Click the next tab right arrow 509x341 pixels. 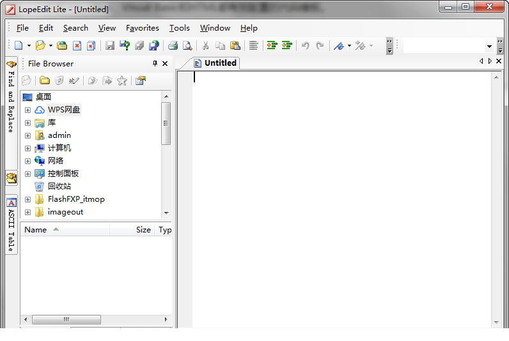point(490,61)
